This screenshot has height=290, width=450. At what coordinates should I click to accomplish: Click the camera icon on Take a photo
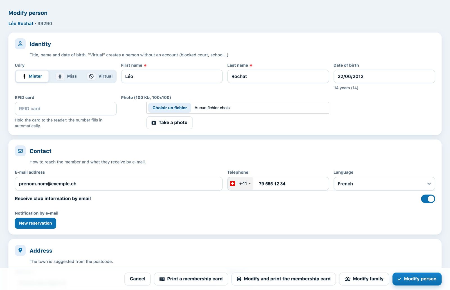(x=154, y=123)
